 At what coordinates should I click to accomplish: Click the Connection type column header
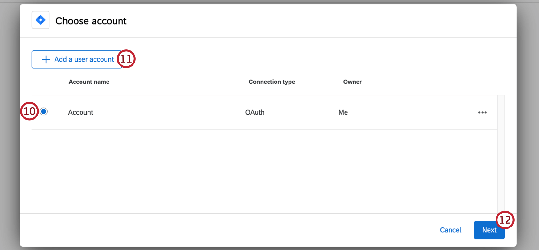tap(271, 82)
